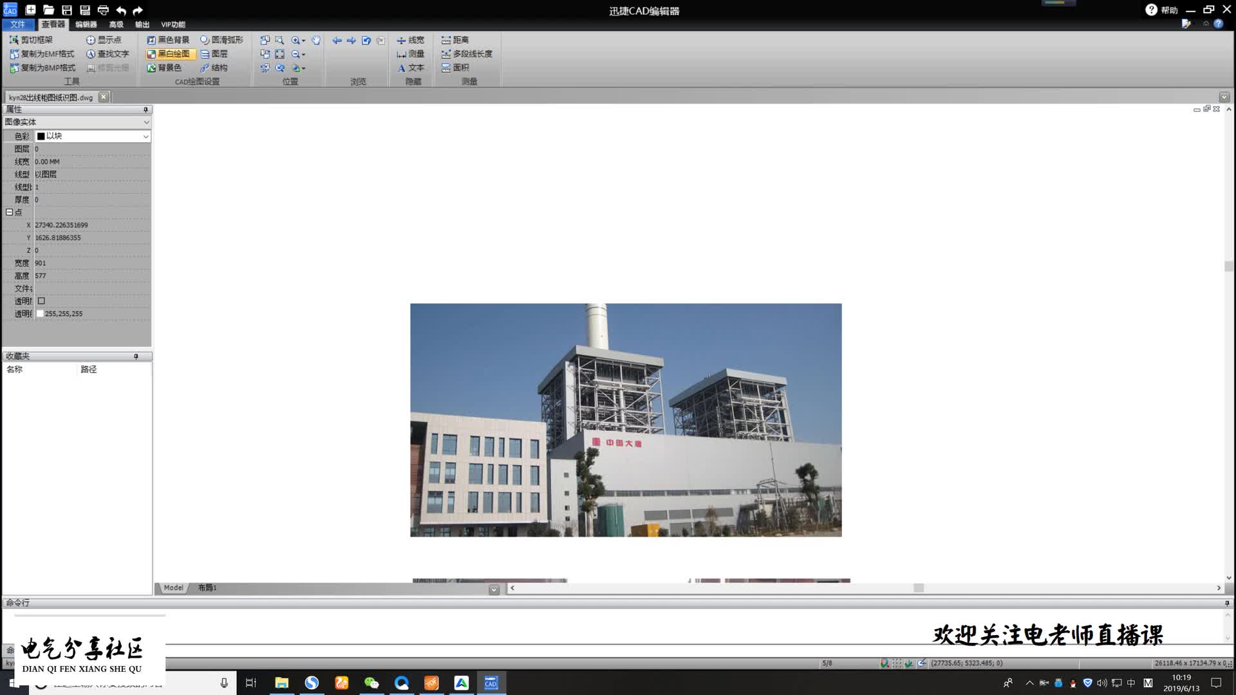1236x695 pixels.
Task: Switch to the 输出 output tab
Action: (x=142, y=24)
